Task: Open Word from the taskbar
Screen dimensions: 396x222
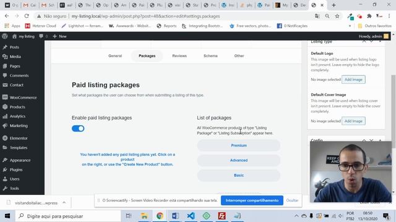Action: click(175, 216)
